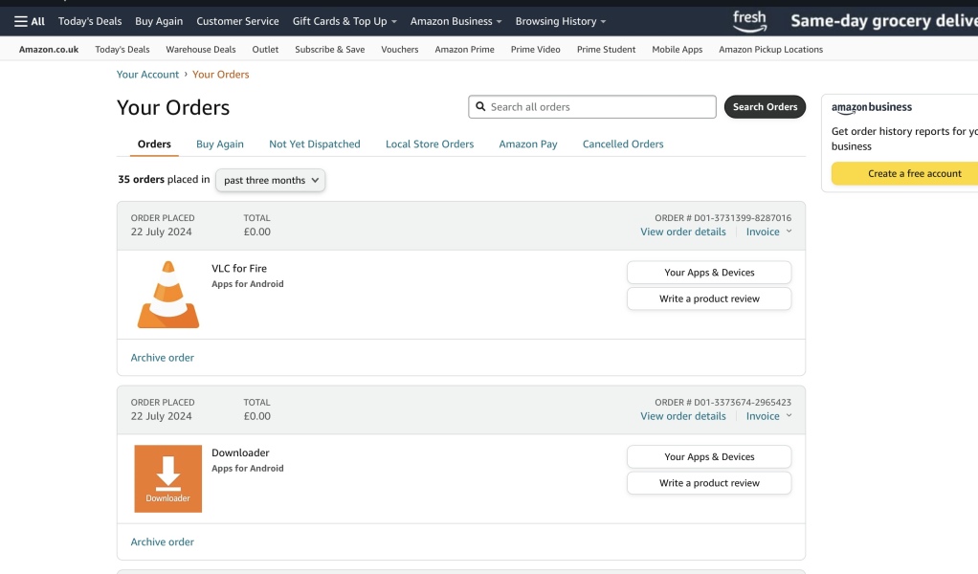The image size is (978, 574).
Task: Click Your Apps & Devices for VLC
Action: pyautogui.click(x=709, y=273)
